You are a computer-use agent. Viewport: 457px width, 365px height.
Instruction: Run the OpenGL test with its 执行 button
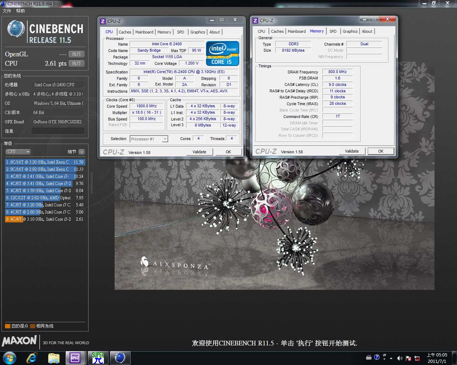pos(76,54)
